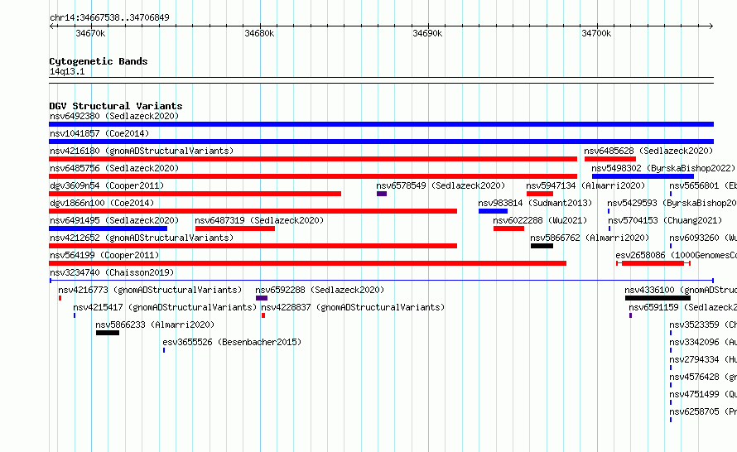
Task: Click the nsv4212652 gnomADStructuralVariants label
Action: [142, 238]
